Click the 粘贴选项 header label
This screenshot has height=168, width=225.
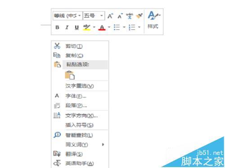click(x=78, y=65)
